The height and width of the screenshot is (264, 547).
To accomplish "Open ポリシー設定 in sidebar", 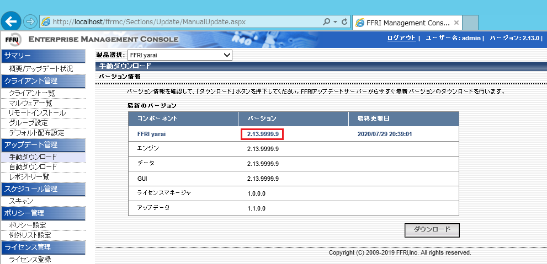I will coord(27,225).
